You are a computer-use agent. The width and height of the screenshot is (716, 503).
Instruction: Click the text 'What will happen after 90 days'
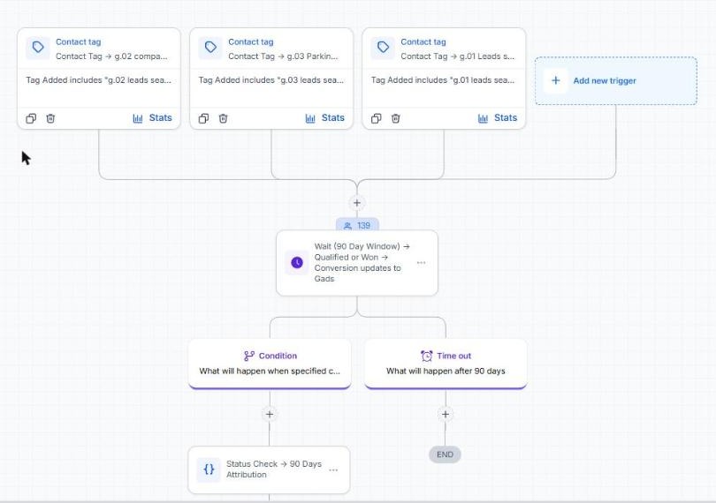click(x=446, y=372)
